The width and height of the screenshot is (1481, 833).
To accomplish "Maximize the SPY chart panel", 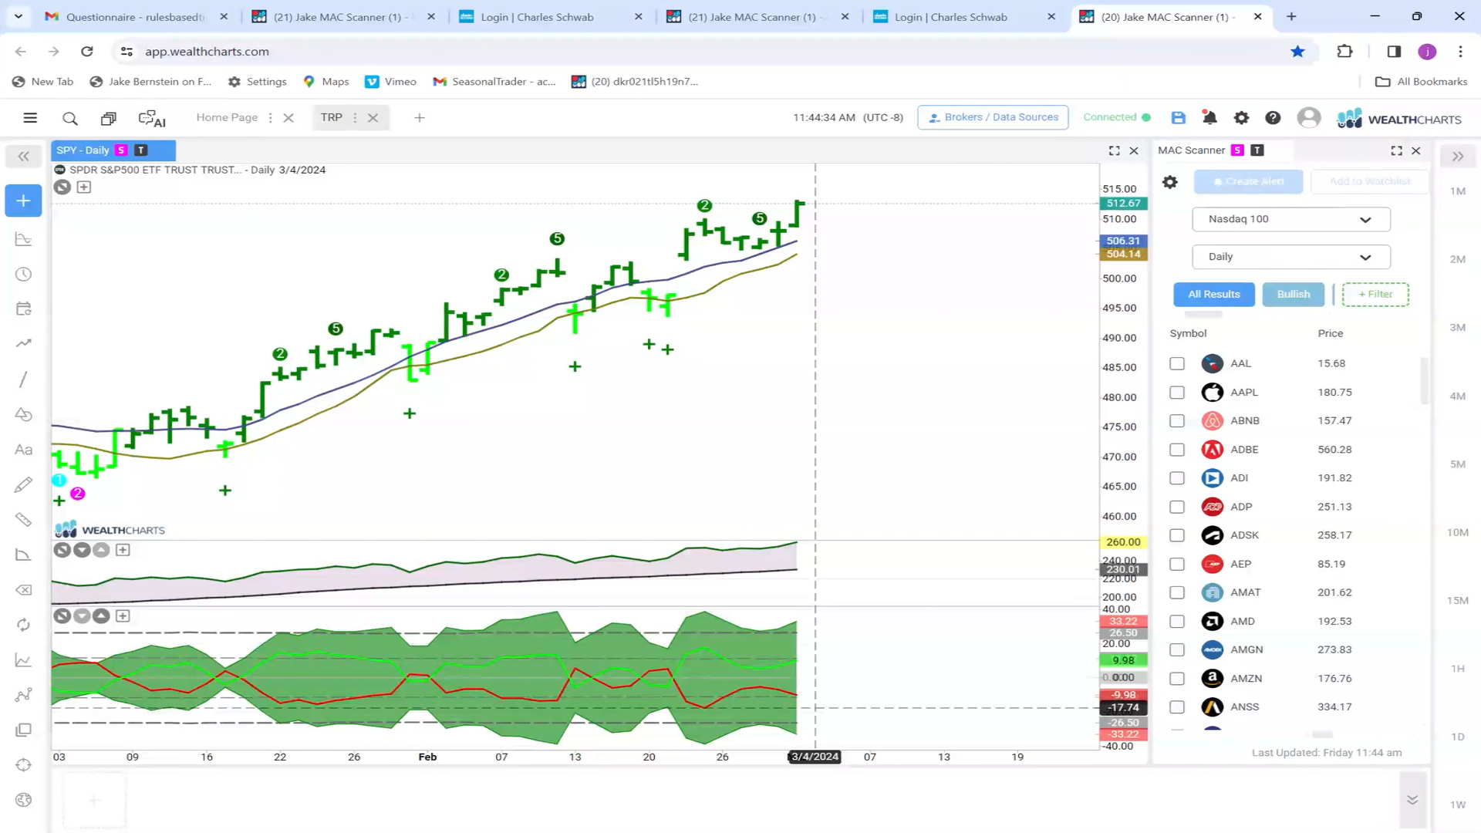I will pos(1114,150).
